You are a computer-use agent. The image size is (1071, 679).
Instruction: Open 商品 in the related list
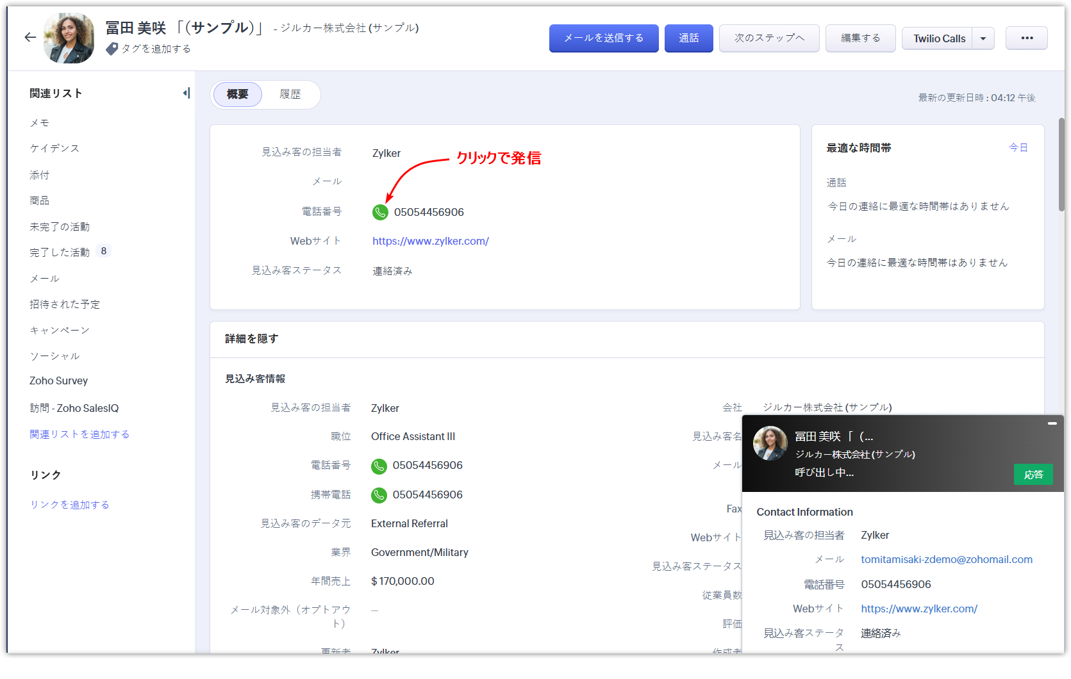39,200
